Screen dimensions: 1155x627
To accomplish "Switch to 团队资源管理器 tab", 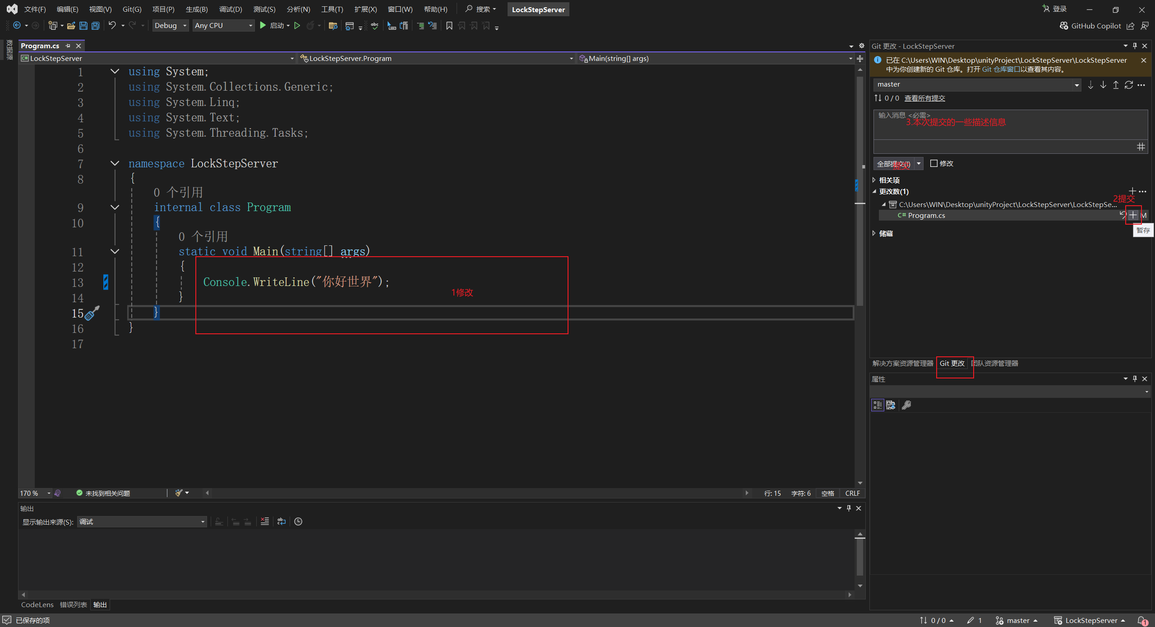I will pos(994,363).
